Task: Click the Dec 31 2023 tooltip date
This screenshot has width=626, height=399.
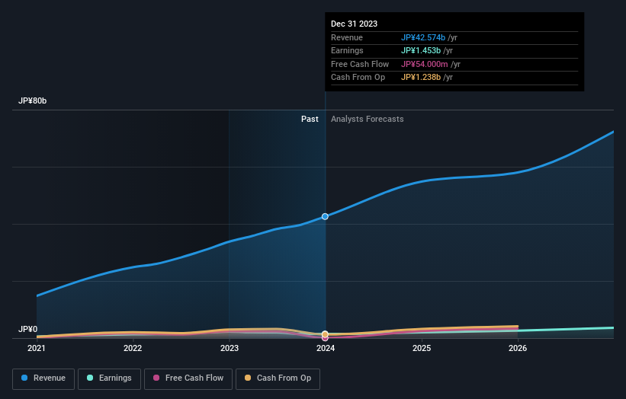Action: (x=354, y=24)
